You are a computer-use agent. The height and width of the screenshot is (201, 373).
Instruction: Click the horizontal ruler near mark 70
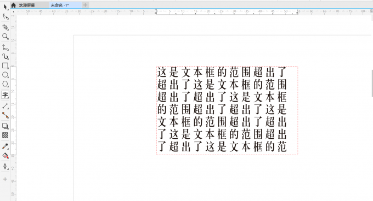[x=337, y=12]
